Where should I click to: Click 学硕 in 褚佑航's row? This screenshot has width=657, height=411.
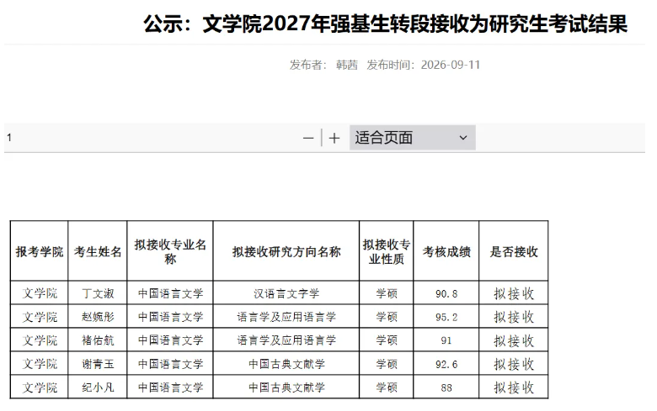click(387, 340)
